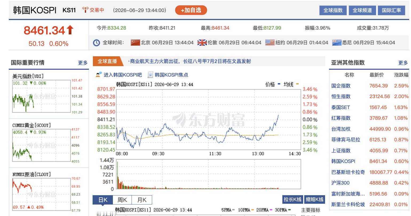Open the 全球指数 page
This screenshot has width=411, height=216.
tap(333, 10)
